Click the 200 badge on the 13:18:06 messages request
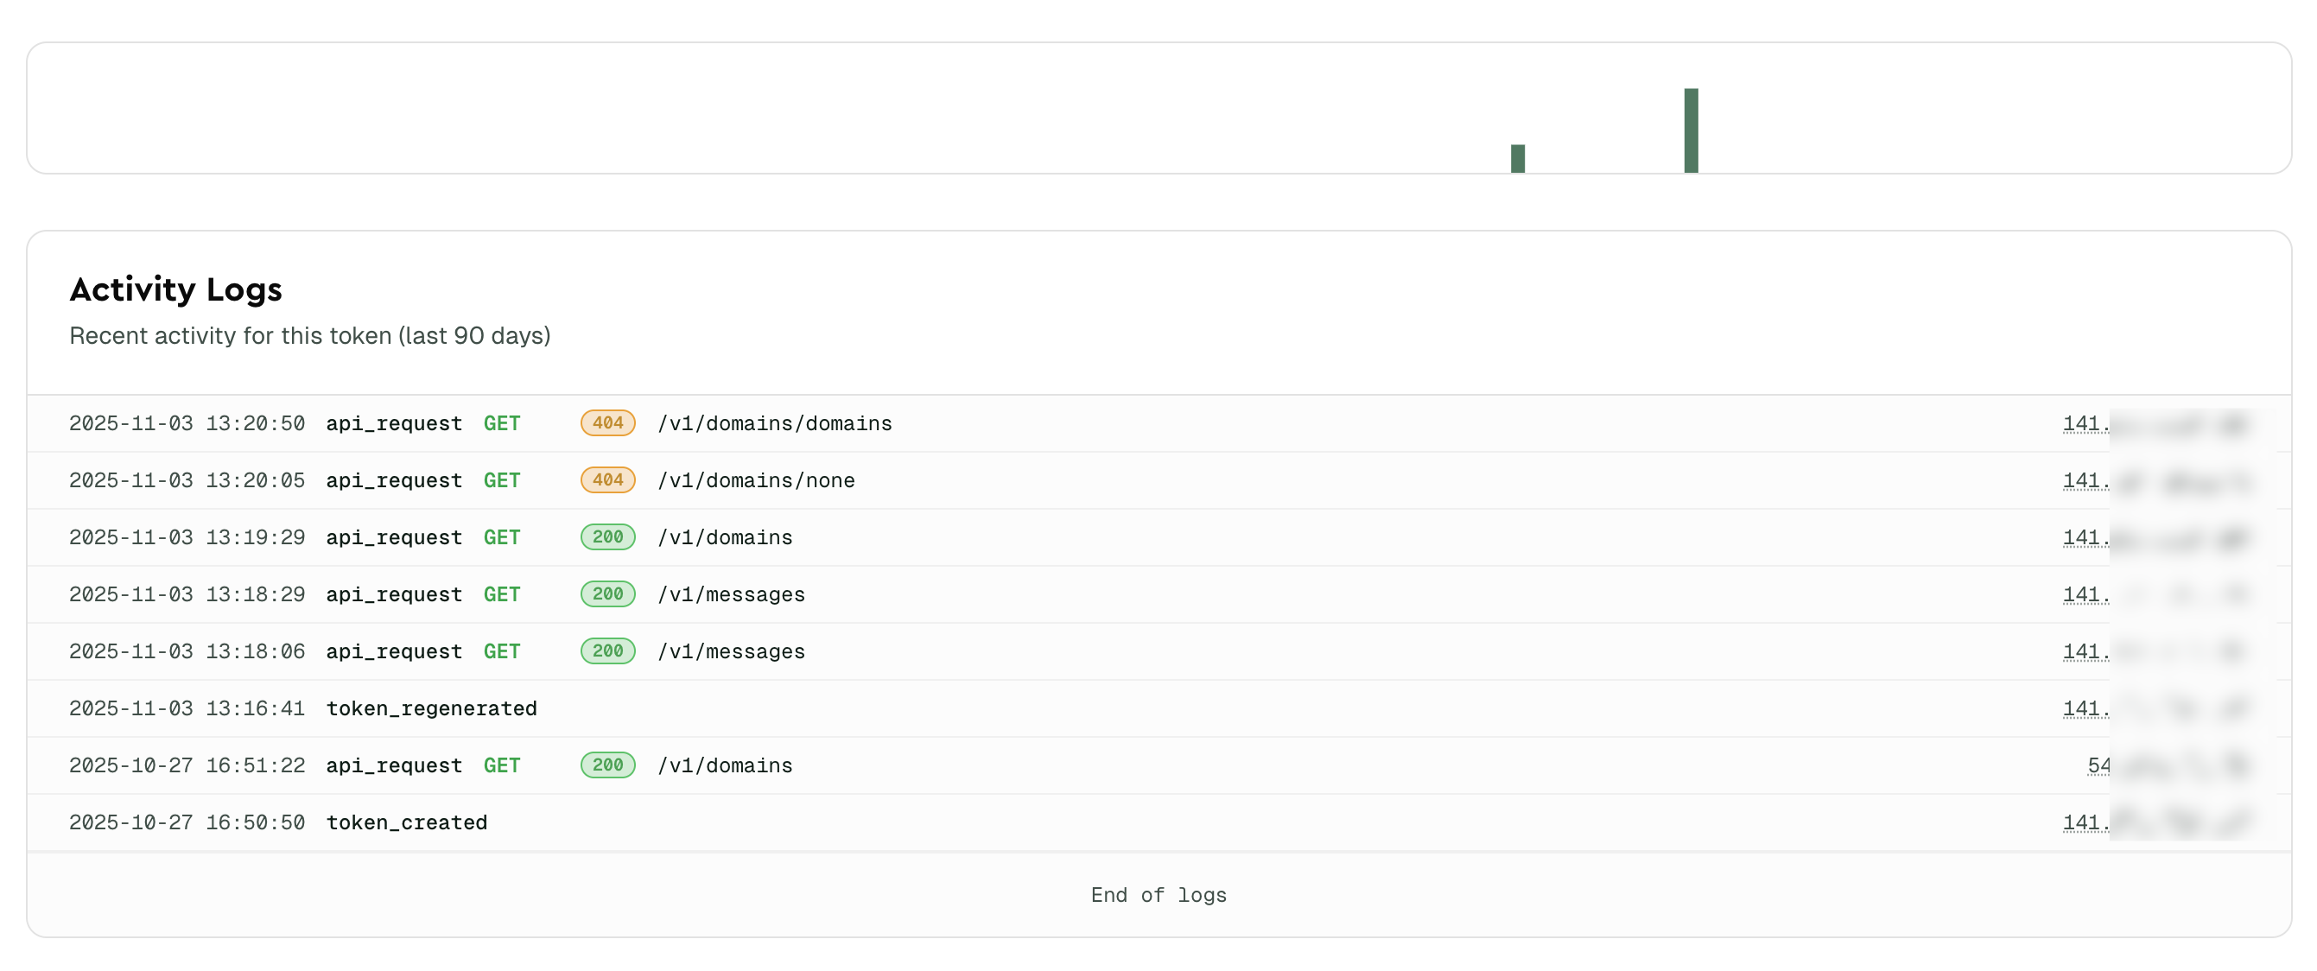 (607, 651)
